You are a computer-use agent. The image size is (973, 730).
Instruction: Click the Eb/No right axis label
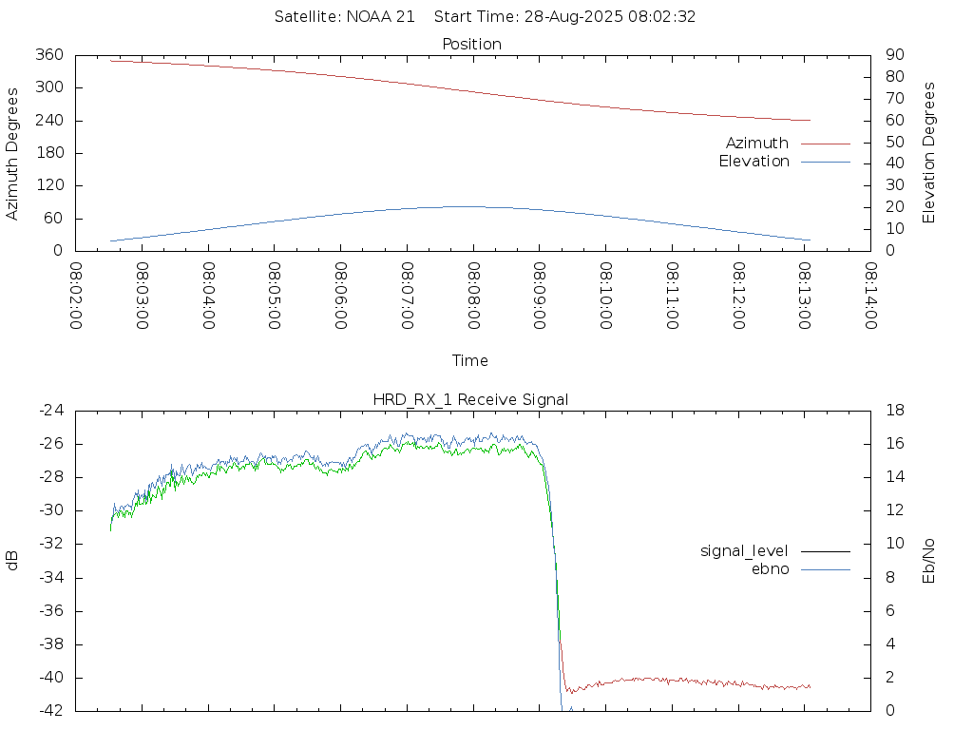928,561
